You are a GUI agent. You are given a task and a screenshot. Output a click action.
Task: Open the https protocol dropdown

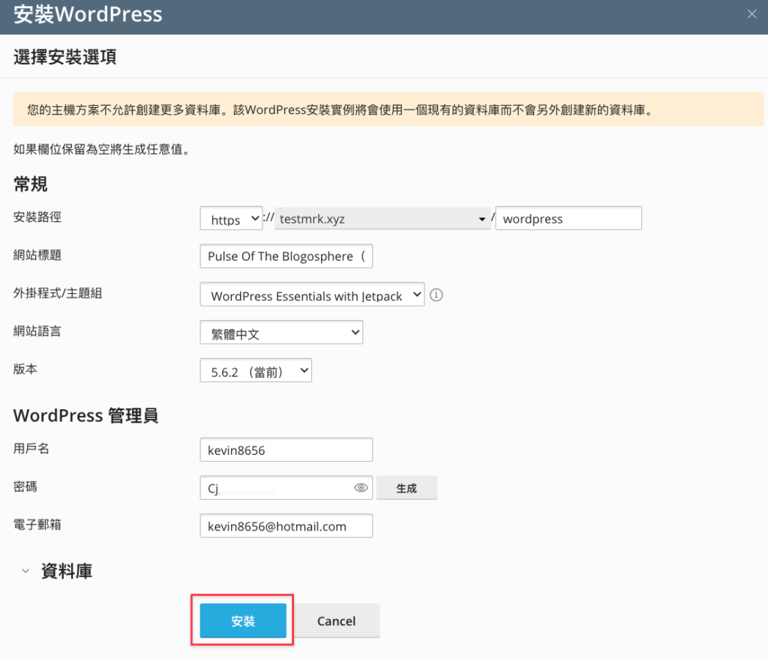click(x=231, y=218)
